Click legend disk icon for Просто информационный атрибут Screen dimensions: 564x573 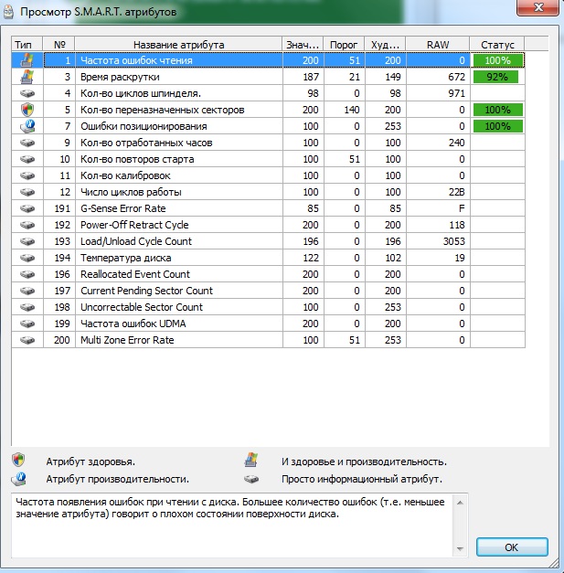pyautogui.click(x=251, y=479)
